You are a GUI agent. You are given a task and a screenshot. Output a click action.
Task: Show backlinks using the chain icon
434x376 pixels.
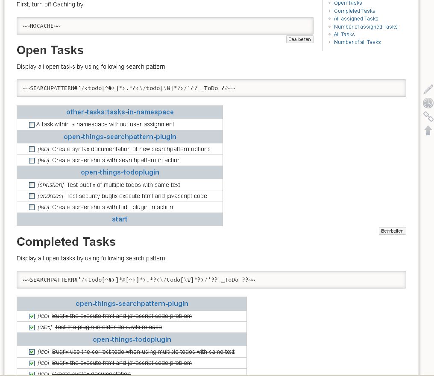[x=428, y=117]
